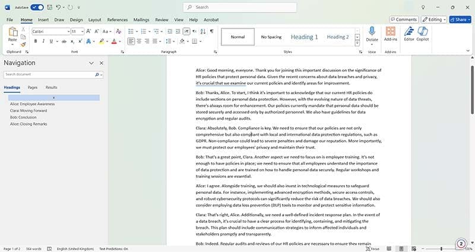The image size is (475, 252).
Task: Expand the numbered list style dropdown
Action: (x=150, y=31)
